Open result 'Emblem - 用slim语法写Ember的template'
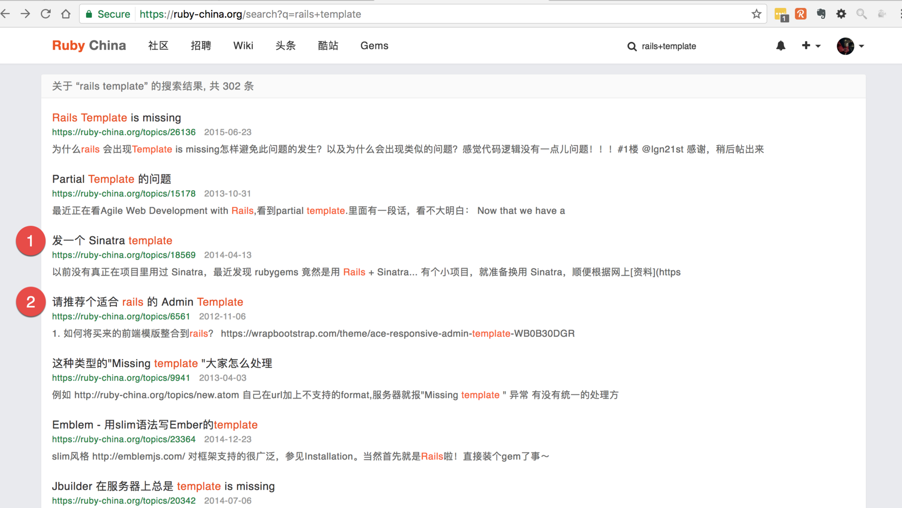This screenshot has width=902, height=508. (x=155, y=425)
